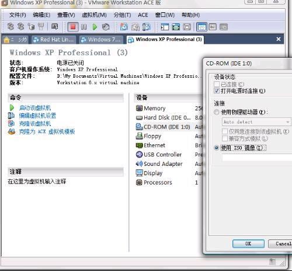This screenshot has height=271, width=292.
Task: Click the red Power Off toolbar button
Action: [x=73, y=27]
